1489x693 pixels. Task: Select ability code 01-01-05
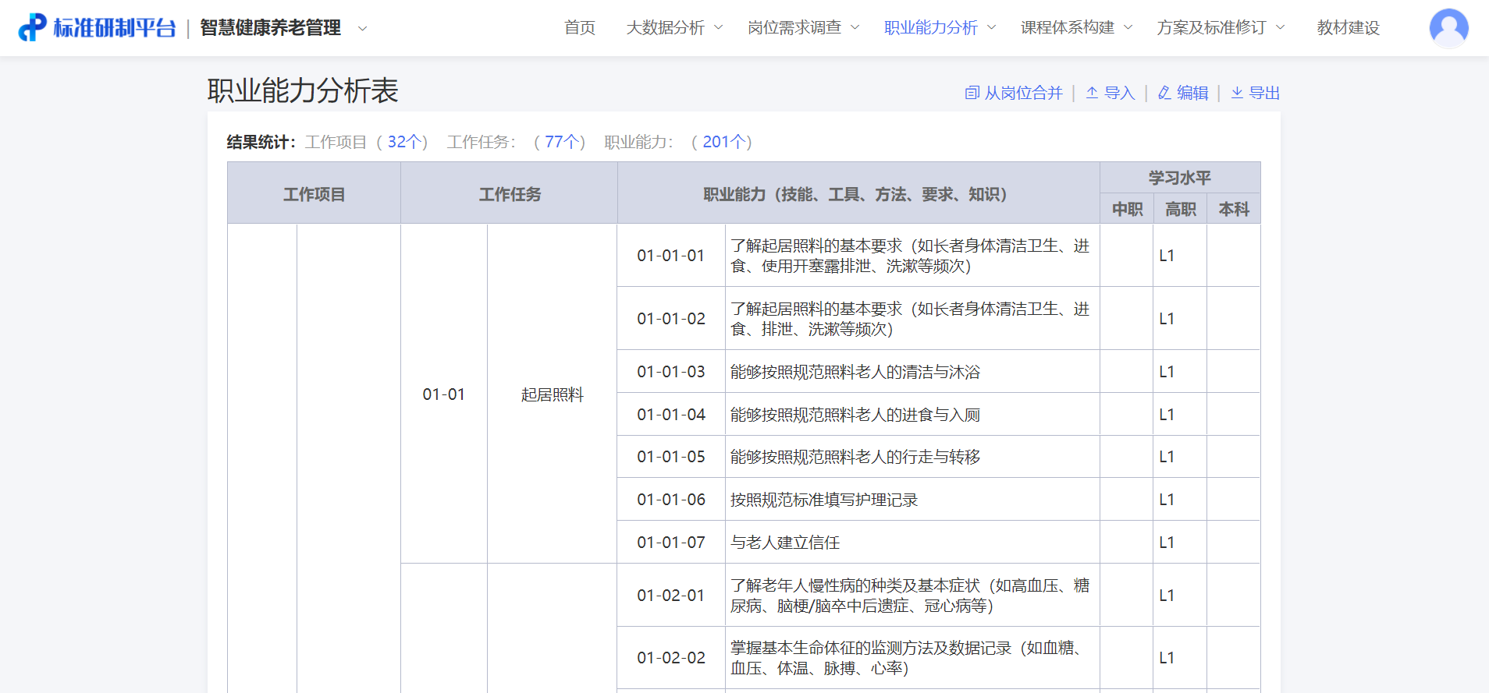(671, 457)
